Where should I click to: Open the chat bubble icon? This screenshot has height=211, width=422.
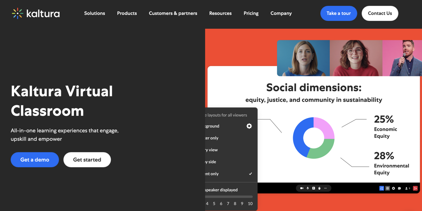399,188
